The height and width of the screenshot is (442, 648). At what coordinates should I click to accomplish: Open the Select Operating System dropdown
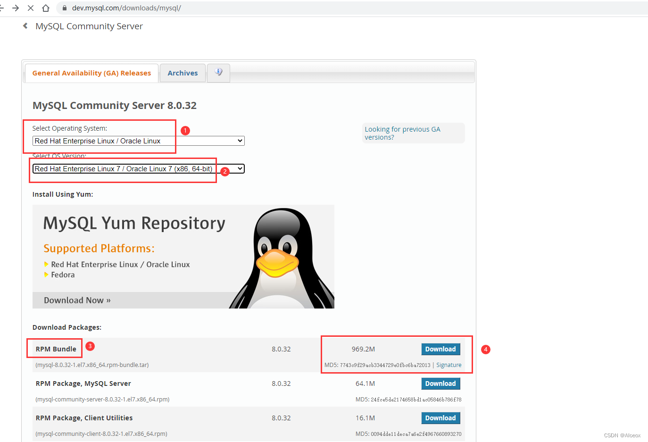pyautogui.click(x=138, y=141)
